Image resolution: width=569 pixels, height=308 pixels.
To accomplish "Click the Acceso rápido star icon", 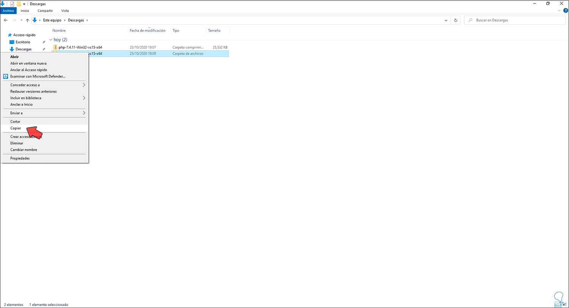I will click(10, 35).
